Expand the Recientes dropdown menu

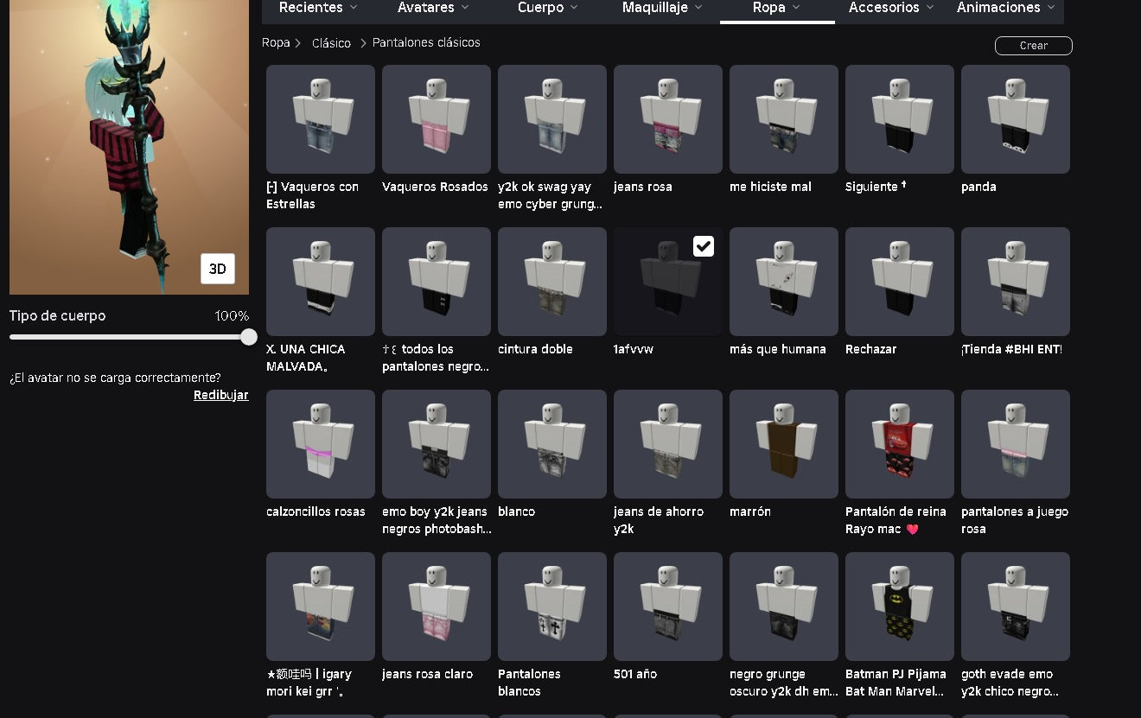point(319,8)
